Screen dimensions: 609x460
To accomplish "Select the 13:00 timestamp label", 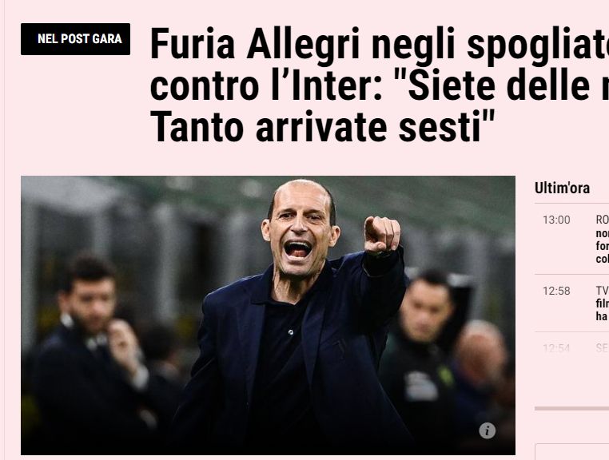I will pos(556,220).
